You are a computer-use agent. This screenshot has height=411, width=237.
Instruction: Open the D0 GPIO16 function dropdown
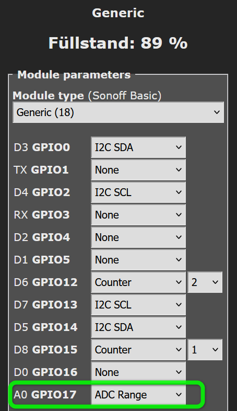click(x=138, y=372)
